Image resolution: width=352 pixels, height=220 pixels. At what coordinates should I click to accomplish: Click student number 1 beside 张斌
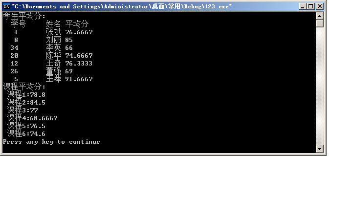16,32
